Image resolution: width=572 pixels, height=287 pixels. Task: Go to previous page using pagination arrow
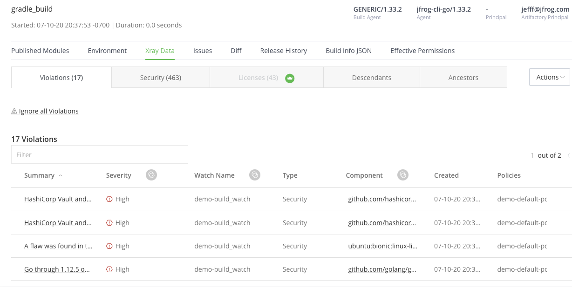point(569,155)
